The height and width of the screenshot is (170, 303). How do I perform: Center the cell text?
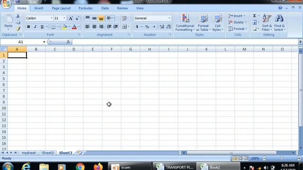(94, 26)
